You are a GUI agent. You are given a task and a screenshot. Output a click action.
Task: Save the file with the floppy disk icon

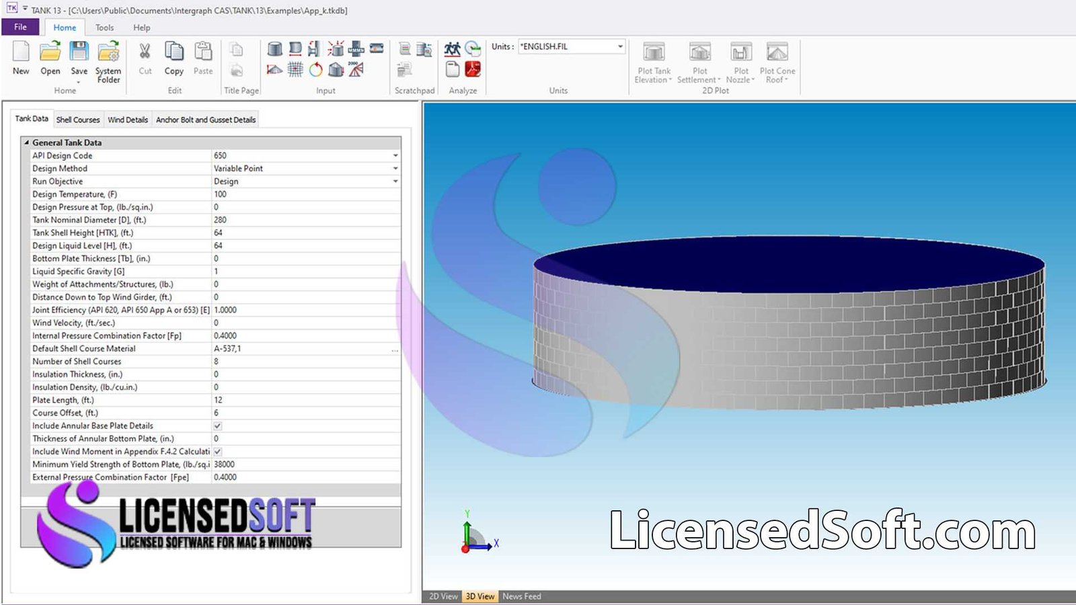pyautogui.click(x=79, y=52)
